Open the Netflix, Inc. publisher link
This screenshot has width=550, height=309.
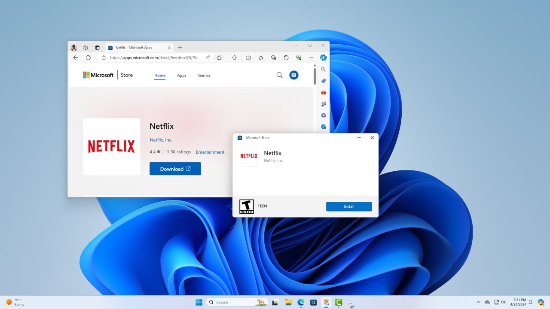(x=161, y=140)
